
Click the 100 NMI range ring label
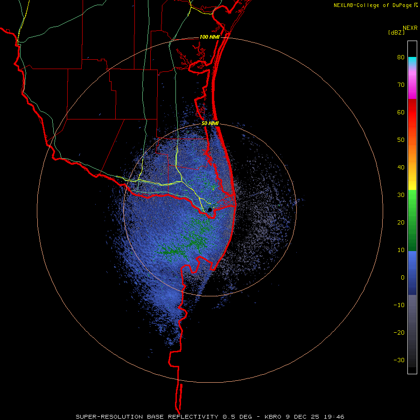click(210, 37)
